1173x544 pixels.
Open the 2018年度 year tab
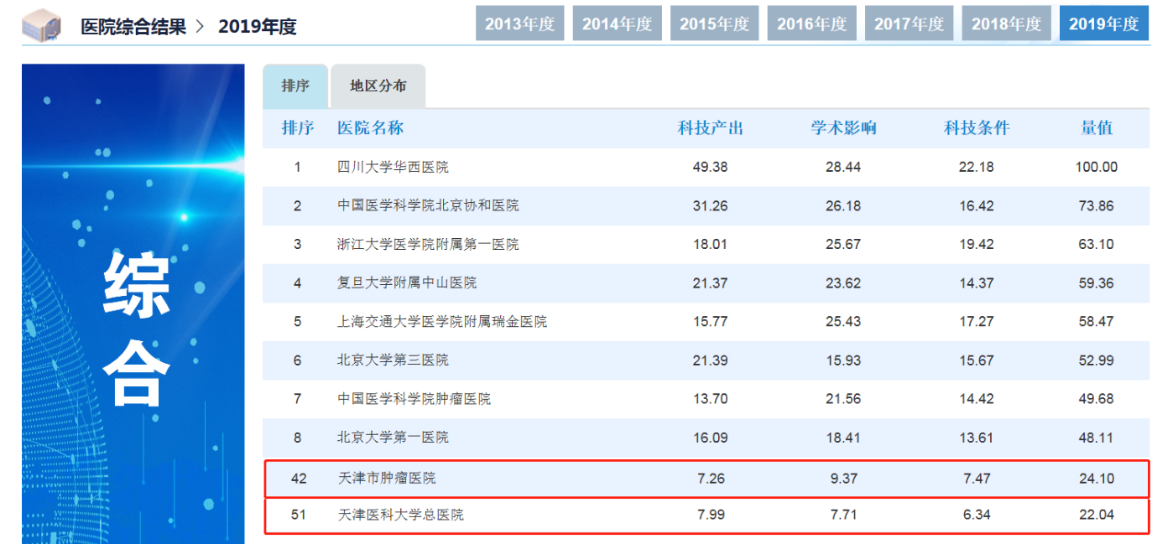pos(1007,23)
